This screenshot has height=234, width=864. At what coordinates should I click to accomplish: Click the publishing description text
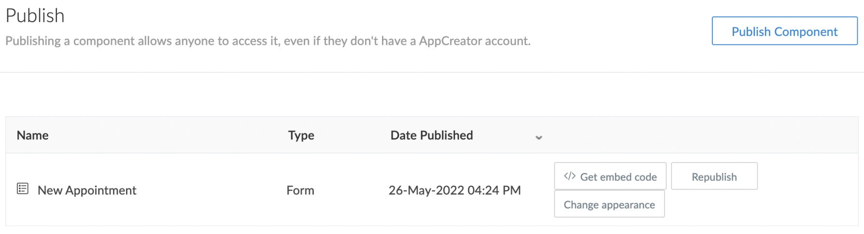[268, 41]
